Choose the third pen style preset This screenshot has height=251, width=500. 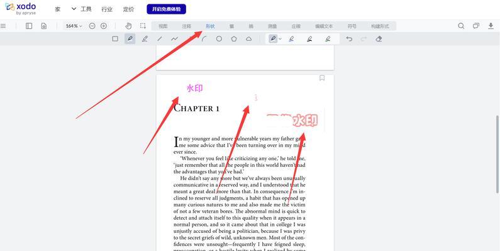pyautogui.click(x=309, y=39)
